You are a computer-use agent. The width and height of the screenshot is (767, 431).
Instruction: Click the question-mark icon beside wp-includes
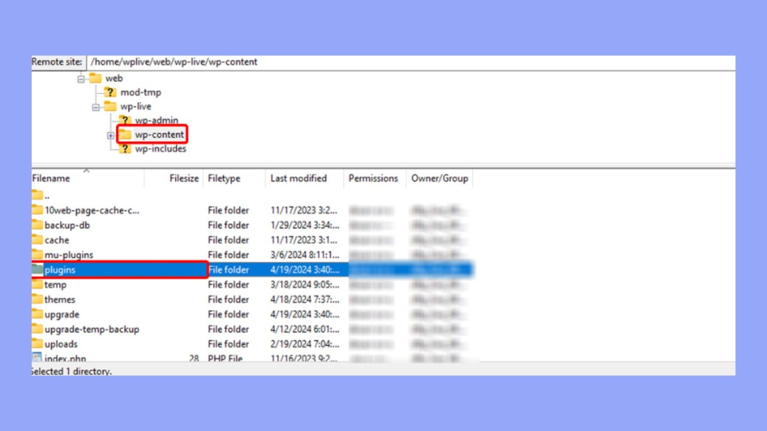[125, 149]
